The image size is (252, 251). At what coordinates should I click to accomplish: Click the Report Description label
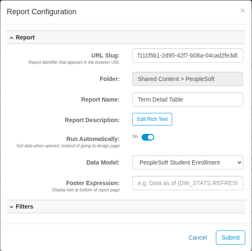click(x=92, y=120)
